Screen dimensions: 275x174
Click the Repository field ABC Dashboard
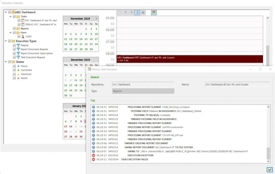click(x=143, y=85)
